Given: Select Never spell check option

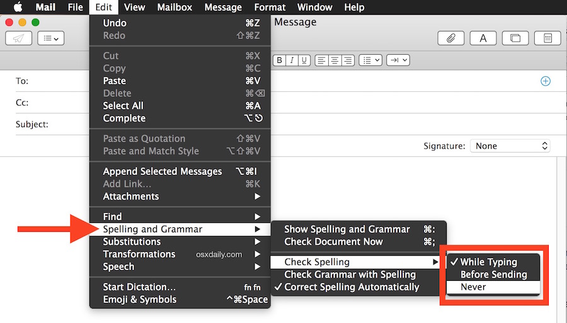Looking at the screenshot, I should [x=493, y=287].
